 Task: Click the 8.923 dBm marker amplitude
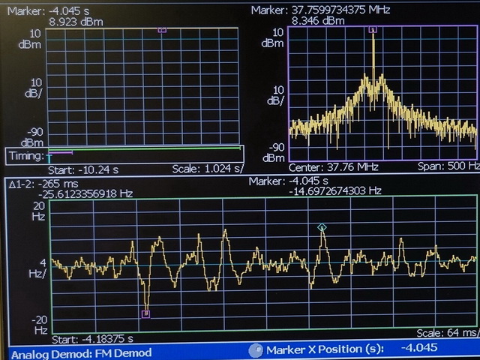click(76, 22)
